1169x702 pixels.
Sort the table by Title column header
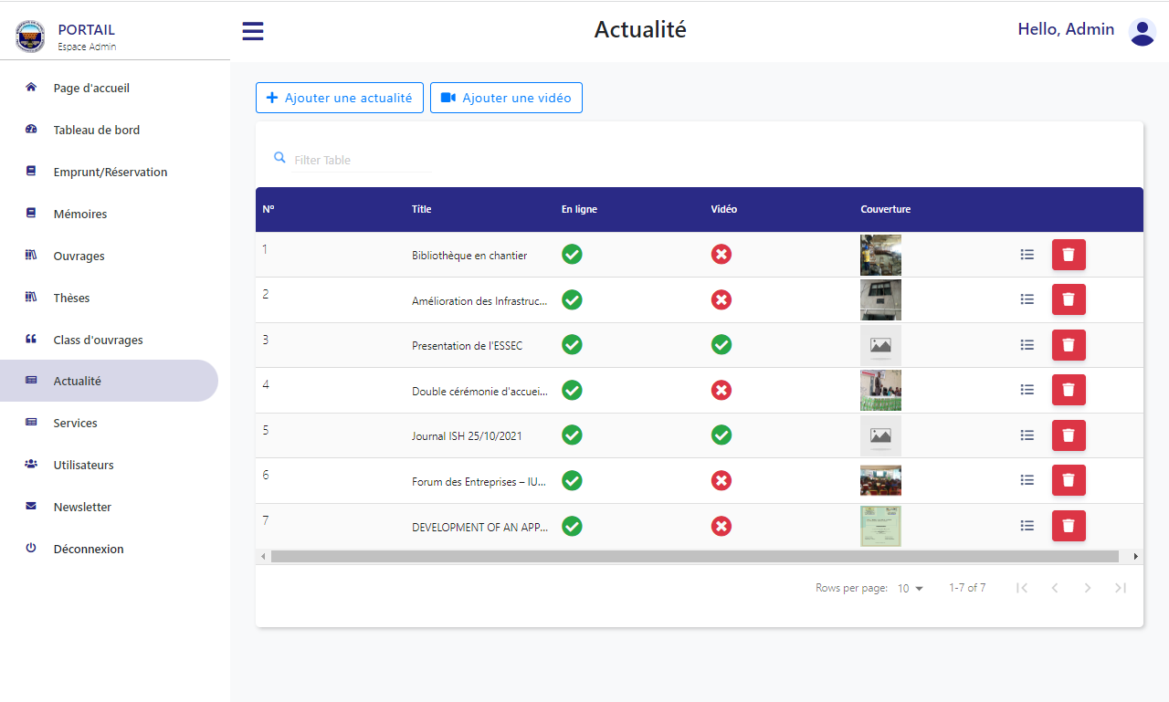pos(421,209)
